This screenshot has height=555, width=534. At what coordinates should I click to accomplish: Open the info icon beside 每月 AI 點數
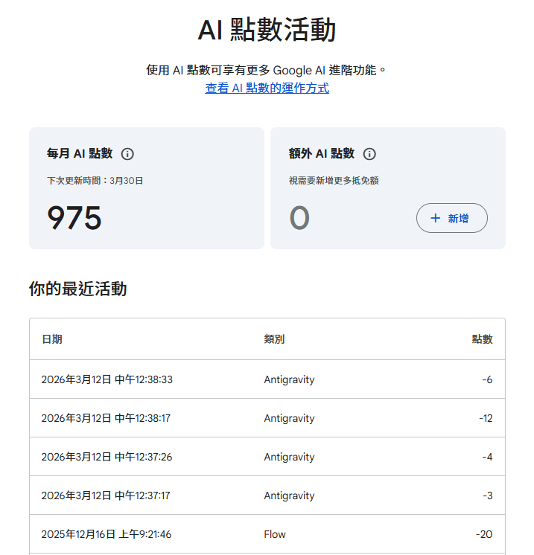[x=127, y=154]
